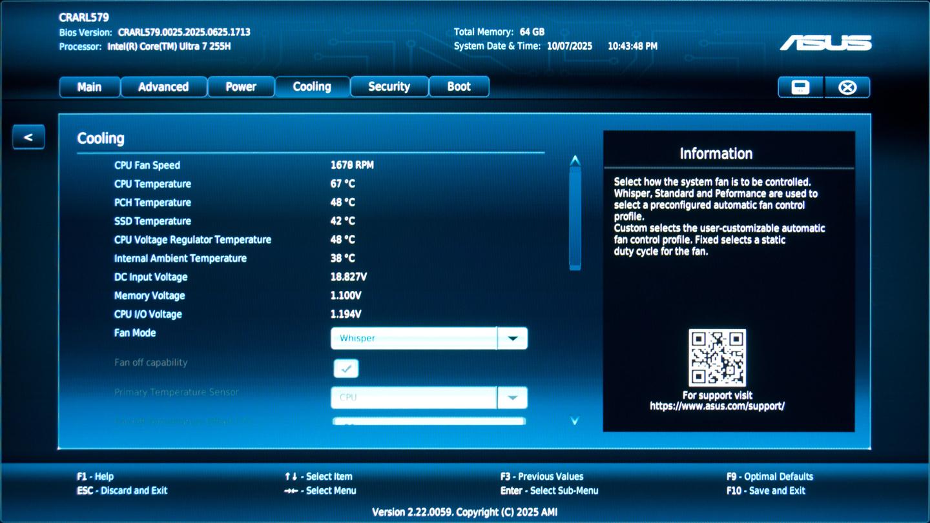
Task: Click the Enter - Select Sub-Menu hint
Action: [x=550, y=491]
